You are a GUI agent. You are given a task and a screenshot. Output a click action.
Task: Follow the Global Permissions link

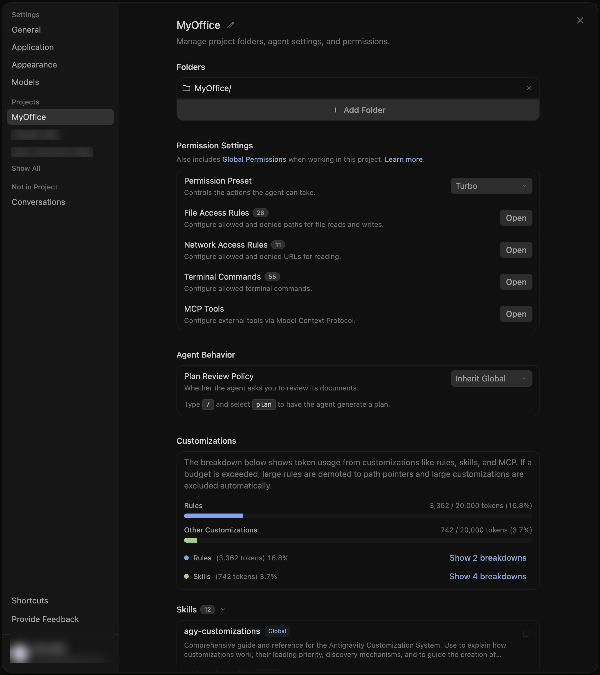(x=254, y=159)
